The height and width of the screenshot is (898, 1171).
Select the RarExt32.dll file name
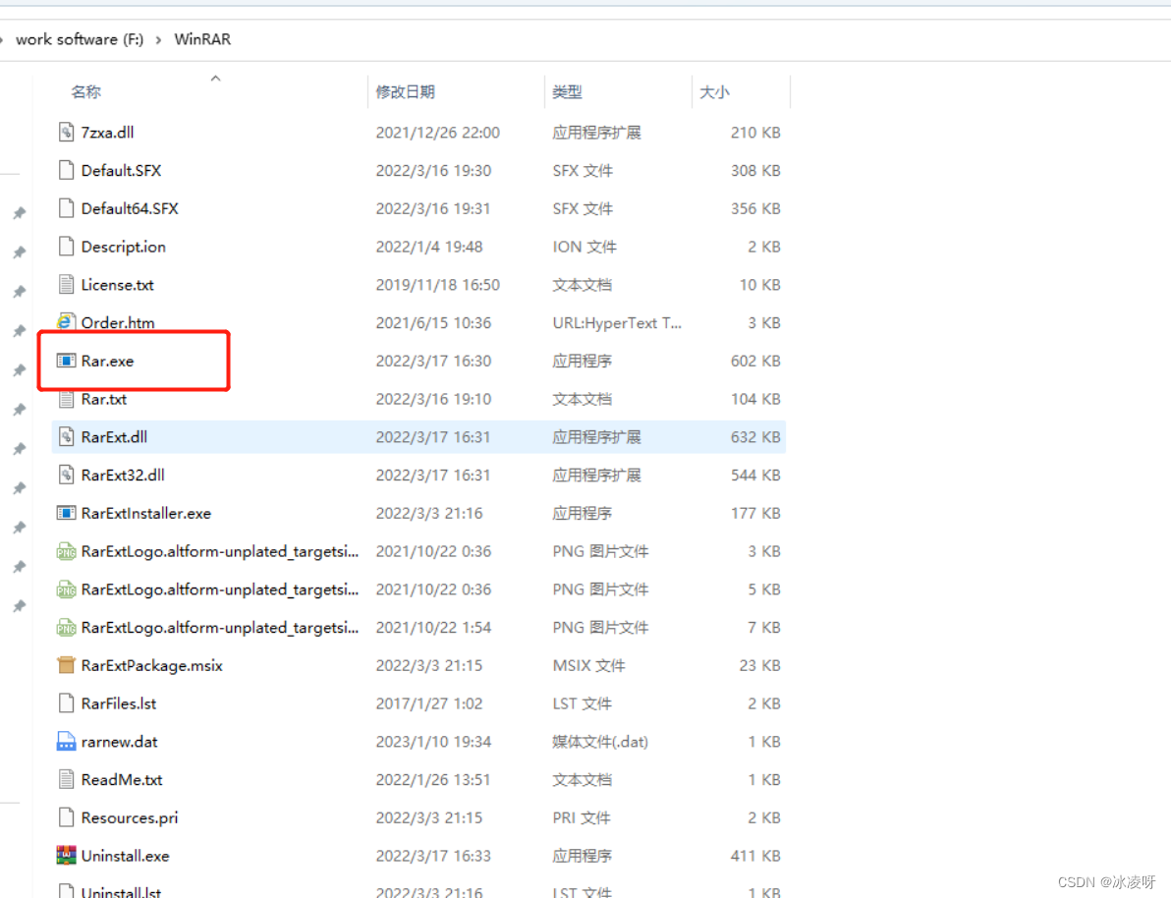tap(123, 476)
